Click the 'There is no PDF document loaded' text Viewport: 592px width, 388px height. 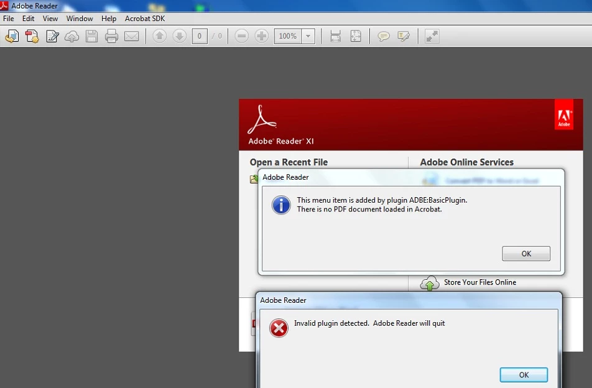pos(369,209)
